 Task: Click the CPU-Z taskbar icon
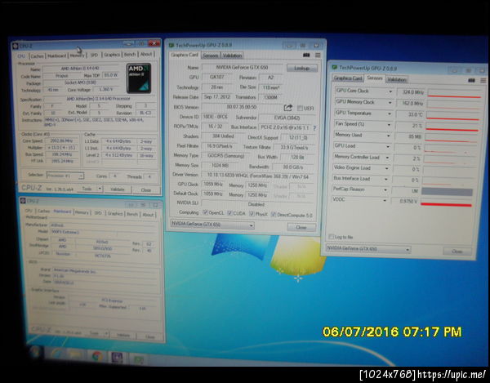click(x=117, y=358)
